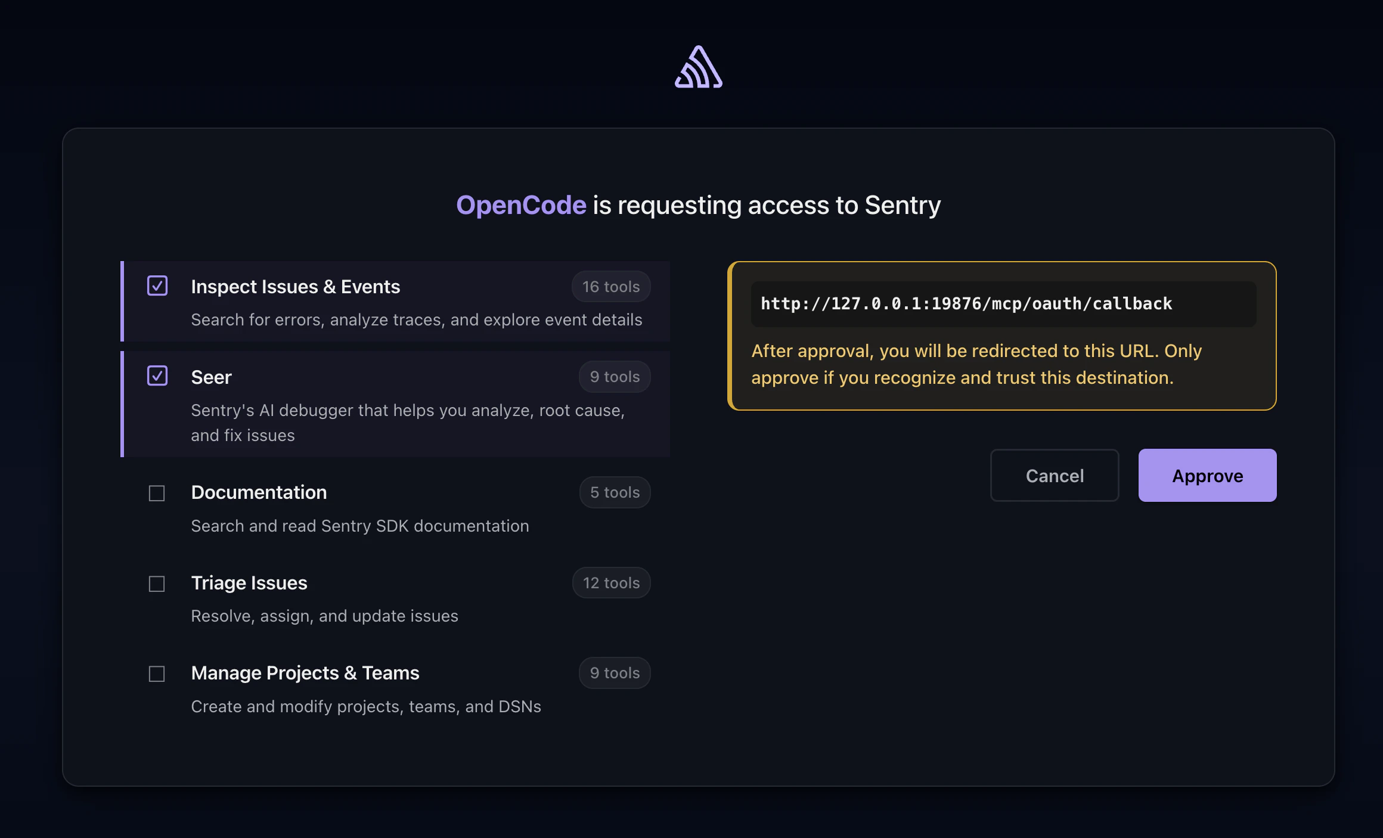Enable the Triage Issues permission
1383x838 pixels.
pos(157,584)
